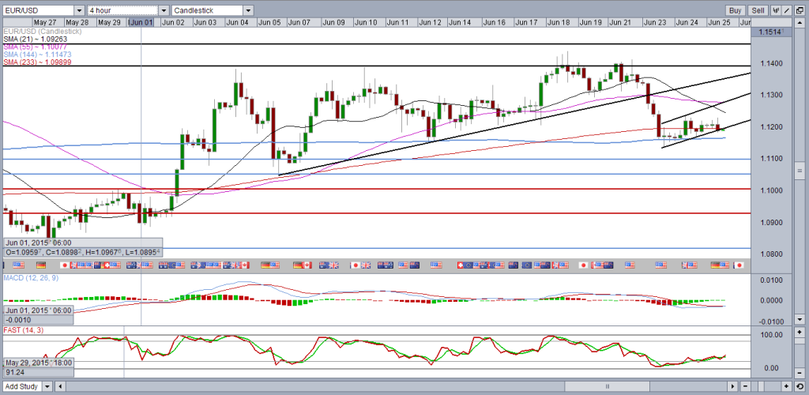The height and width of the screenshot is (395, 809).
Task: Click the Sell button
Action: (x=758, y=10)
